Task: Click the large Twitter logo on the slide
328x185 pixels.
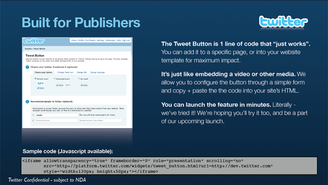Action: 283,22
